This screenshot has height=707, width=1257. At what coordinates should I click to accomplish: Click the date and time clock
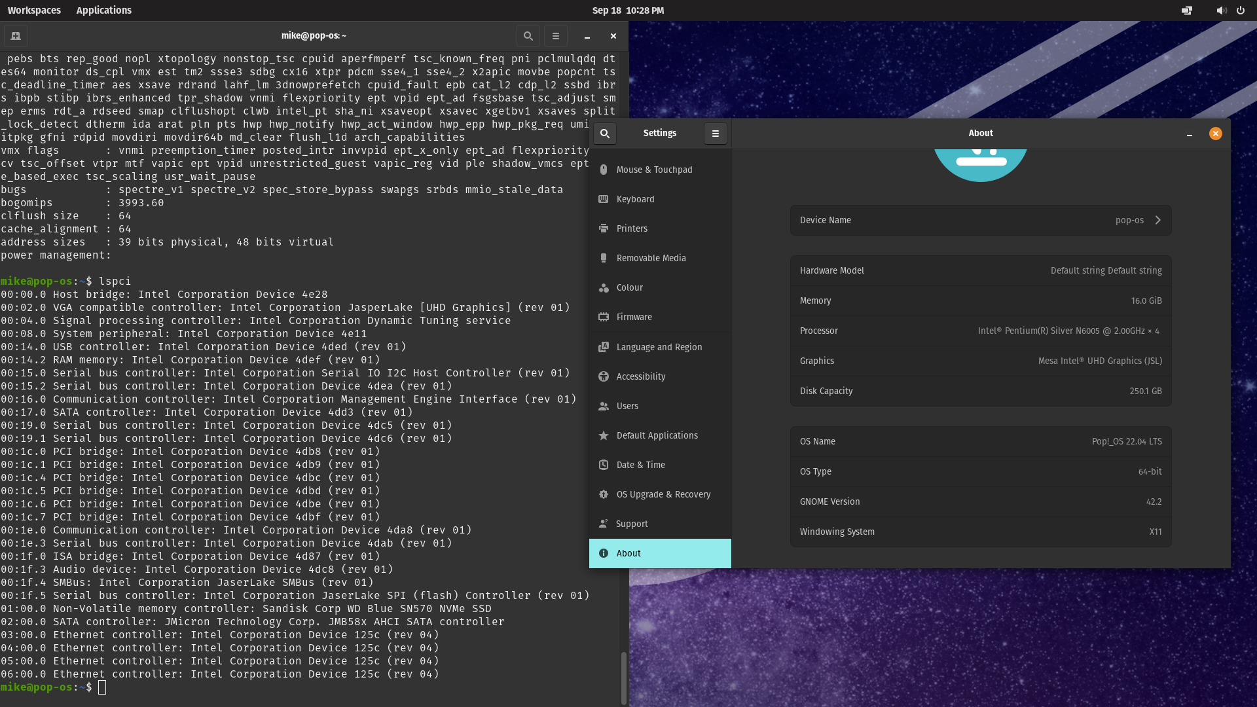tap(627, 10)
